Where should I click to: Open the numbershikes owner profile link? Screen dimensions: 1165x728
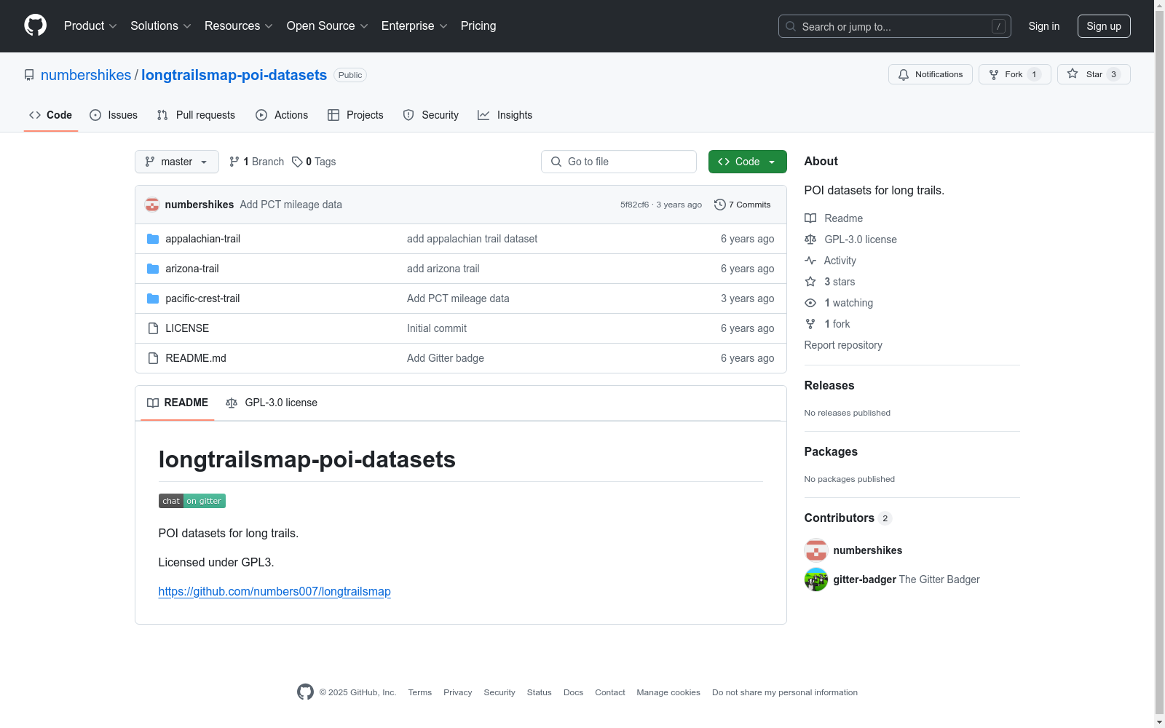pos(86,75)
